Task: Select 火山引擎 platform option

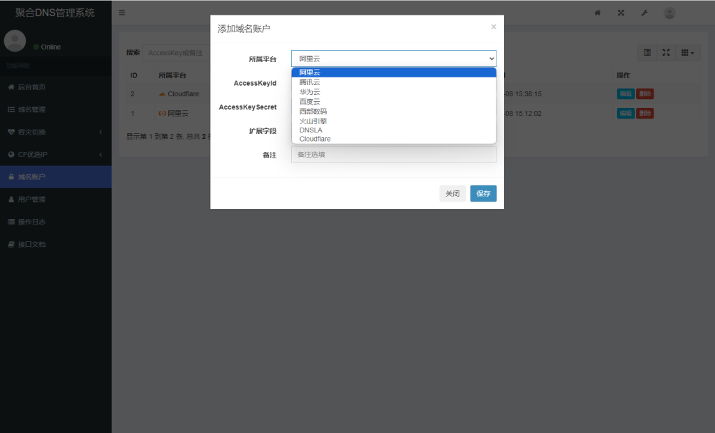Action: (394, 121)
